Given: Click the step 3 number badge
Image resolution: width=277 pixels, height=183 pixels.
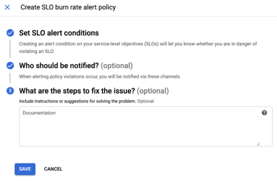Looking at the screenshot, I should pyautogui.click(x=10, y=91).
